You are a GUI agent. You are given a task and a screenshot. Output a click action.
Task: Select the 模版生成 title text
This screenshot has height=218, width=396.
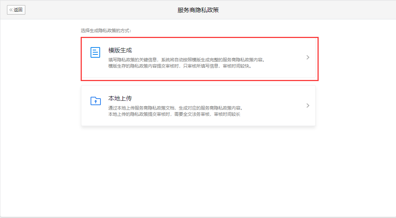click(120, 50)
